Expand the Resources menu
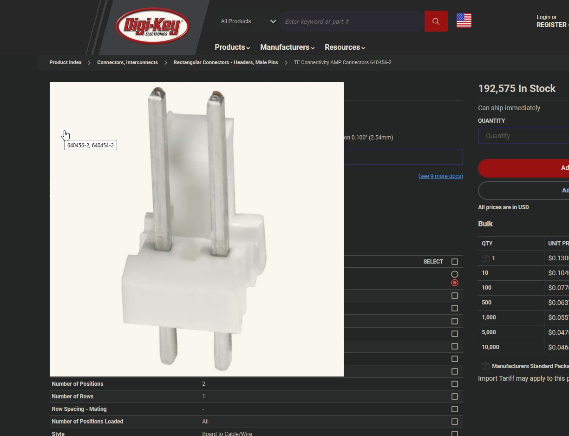This screenshot has height=436, width=569. pyautogui.click(x=345, y=47)
